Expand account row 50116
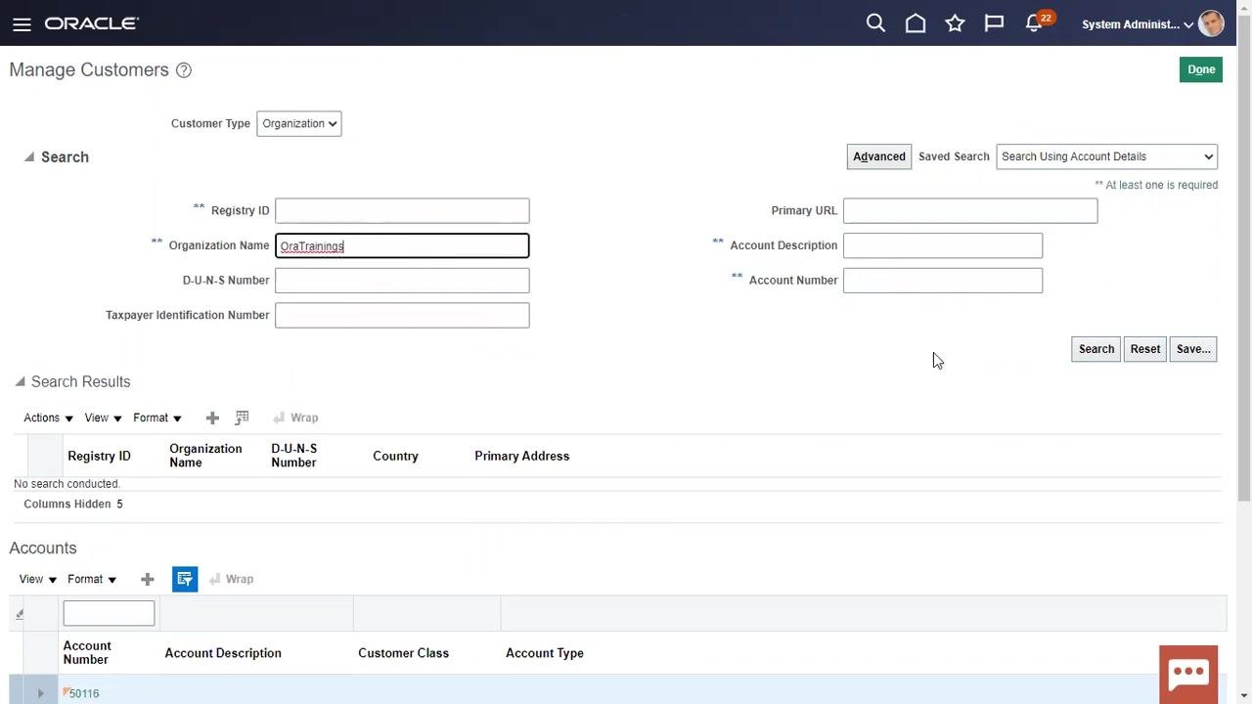The width and height of the screenshot is (1252, 704). 40,693
